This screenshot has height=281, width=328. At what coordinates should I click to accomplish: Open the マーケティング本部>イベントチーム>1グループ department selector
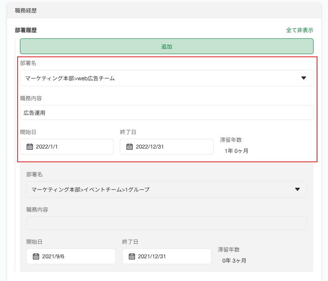tap(157, 189)
